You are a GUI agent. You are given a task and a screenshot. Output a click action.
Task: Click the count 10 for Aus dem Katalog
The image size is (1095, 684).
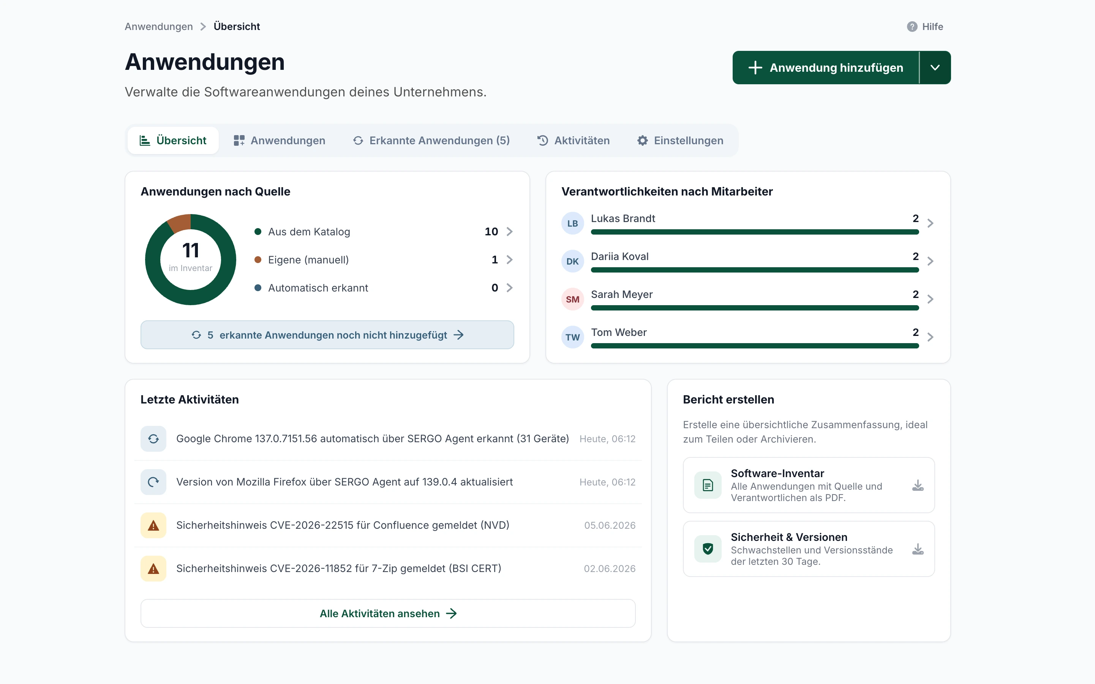(491, 232)
